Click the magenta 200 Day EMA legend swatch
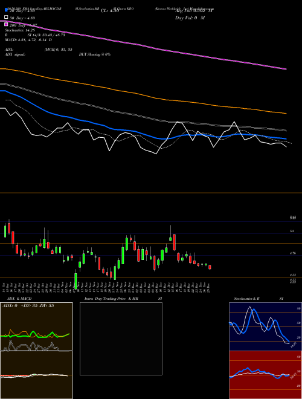This screenshot has height=399, width=302. (x=7, y=24)
